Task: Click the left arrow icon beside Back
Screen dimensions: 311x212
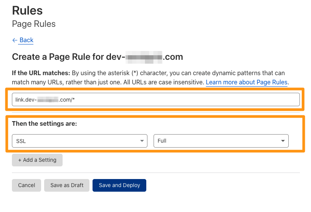Action: [15, 40]
